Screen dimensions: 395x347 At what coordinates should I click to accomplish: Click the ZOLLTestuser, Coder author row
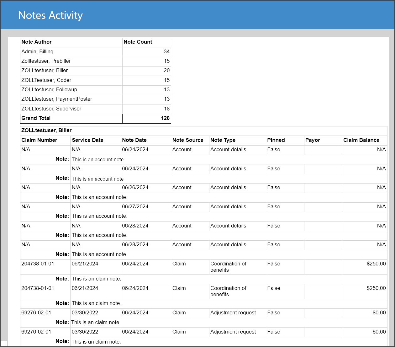(95, 80)
